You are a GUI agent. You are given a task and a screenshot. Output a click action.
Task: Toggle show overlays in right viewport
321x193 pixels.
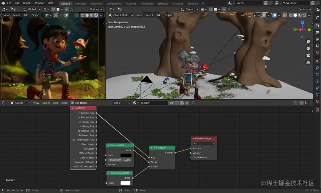point(274,15)
